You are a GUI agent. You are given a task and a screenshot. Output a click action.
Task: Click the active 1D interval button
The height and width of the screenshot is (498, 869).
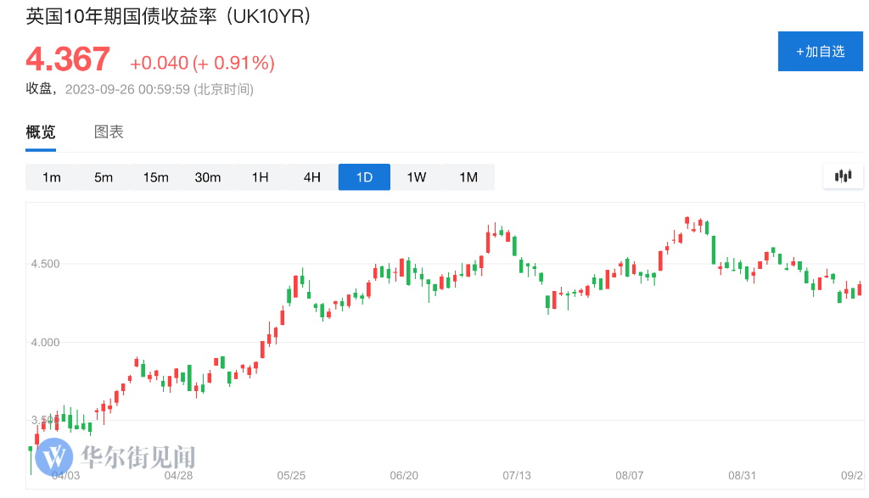click(364, 177)
